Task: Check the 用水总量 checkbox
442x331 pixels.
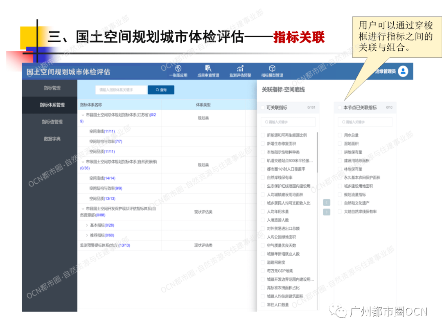Action: click(340, 135)
